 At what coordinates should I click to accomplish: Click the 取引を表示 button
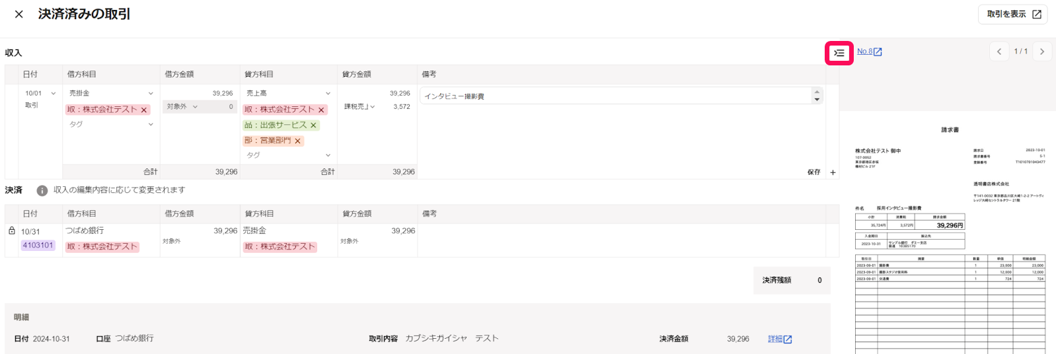(1012, 14)
